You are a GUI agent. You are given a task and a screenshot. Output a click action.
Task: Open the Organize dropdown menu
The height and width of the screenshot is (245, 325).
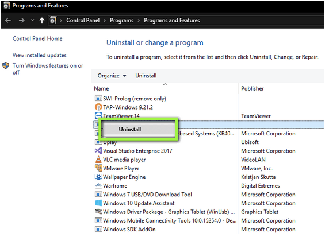point(112,76)
